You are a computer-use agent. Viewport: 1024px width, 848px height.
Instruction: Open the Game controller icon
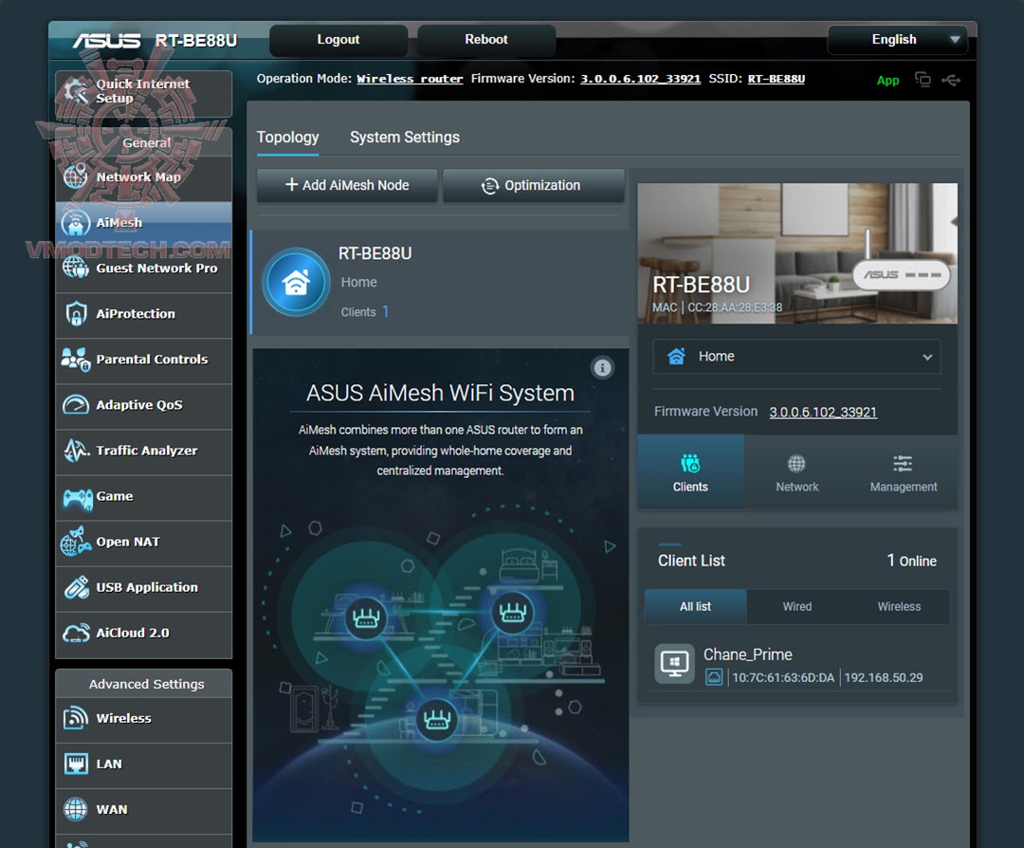click(77, 499)
